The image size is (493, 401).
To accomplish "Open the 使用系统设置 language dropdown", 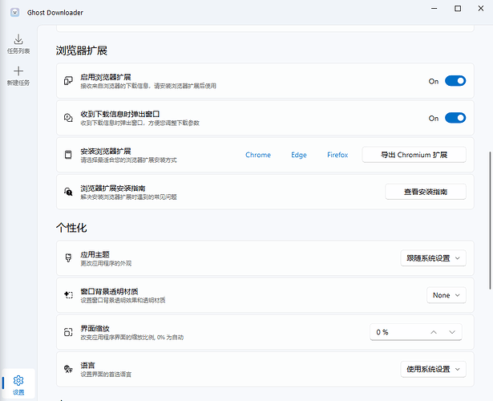I will click(433, 369).
